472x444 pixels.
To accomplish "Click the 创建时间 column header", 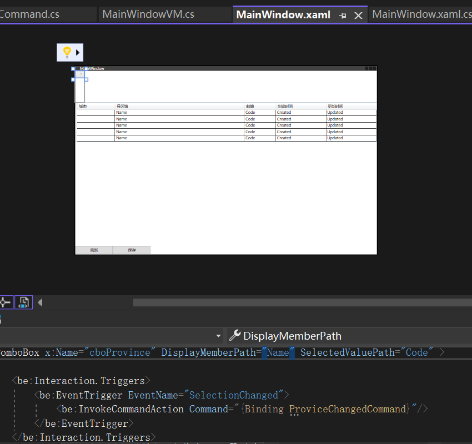I will (285, 106).
